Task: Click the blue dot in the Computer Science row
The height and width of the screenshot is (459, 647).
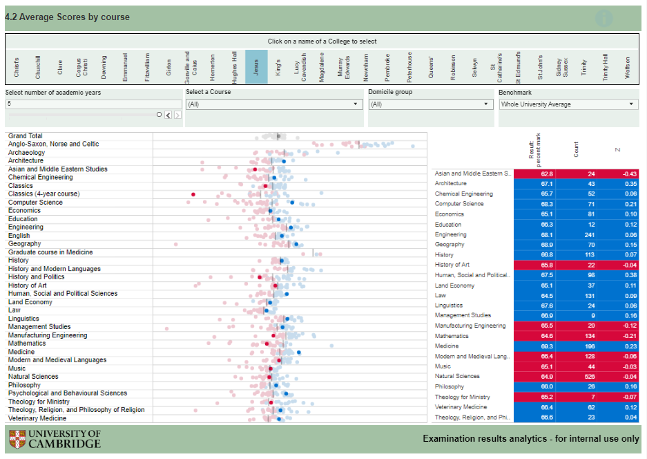Action: (x=293, y=203)
